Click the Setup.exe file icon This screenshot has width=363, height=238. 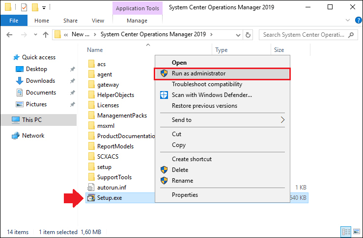tap(91, 198)
